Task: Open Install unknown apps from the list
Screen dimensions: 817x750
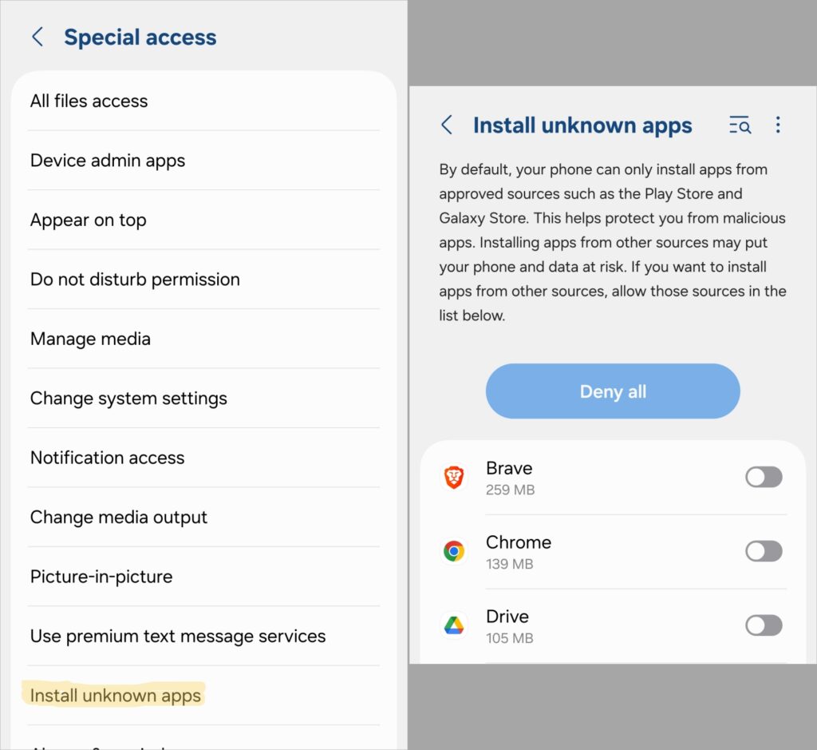Action: pyautogui.click(x=114, y=695)
